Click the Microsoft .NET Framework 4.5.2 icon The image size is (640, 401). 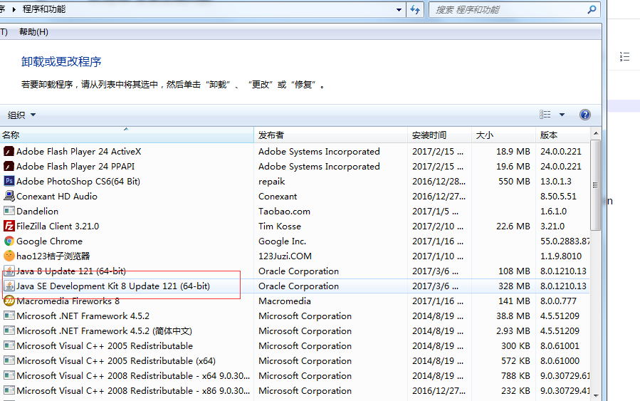[9, 316]
